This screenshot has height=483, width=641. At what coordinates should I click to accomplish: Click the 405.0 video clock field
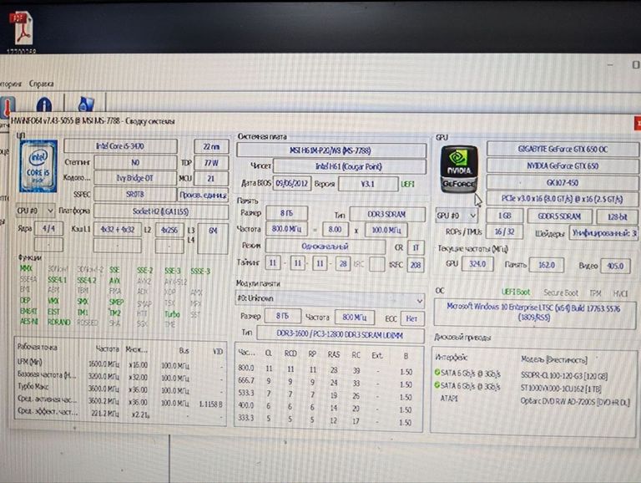pos(615,266)
